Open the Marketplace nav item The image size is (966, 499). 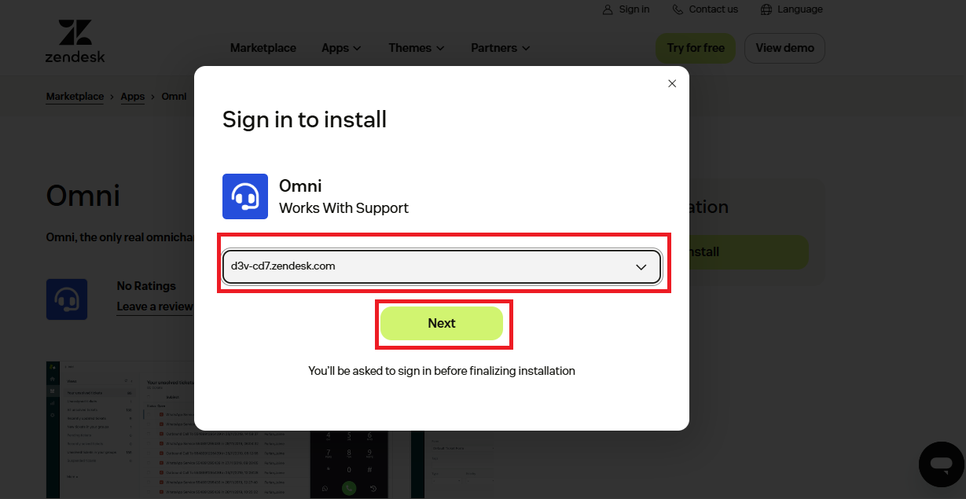(x=263, y=48)
